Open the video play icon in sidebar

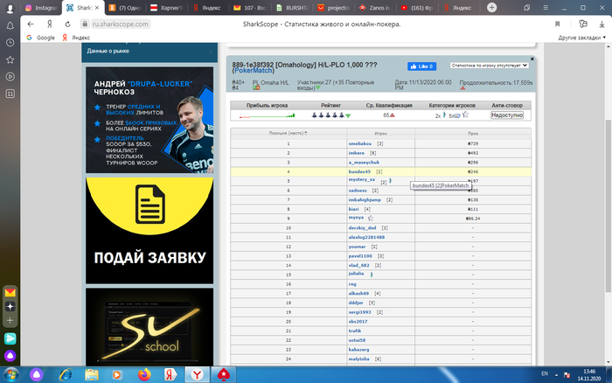pos(10,77)
